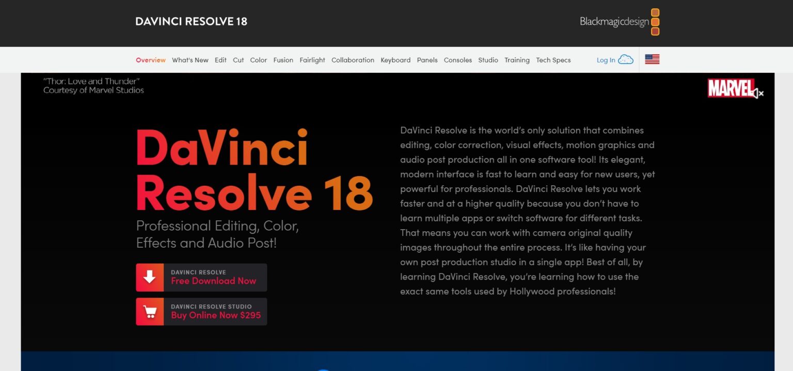Click the Marvel Studios logo on the video
793x371 pixels.
[731, 89]
